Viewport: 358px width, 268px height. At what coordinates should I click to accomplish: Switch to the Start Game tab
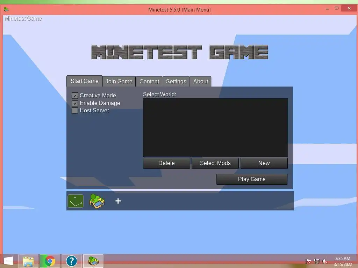(x=85, y=81)
